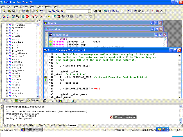The width and height of the screenshot is (183, 137).
Task: Click the Run/Go debug icon
Action: click(23, 16)
